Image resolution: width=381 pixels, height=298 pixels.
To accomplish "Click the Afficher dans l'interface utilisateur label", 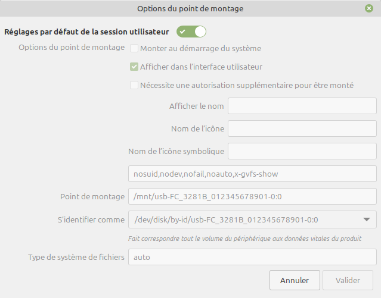I will [x=201, y=67].
